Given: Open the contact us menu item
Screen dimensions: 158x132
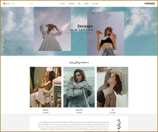Looking at the screenshot, I should pyautogui.click(x=62, y=4).
